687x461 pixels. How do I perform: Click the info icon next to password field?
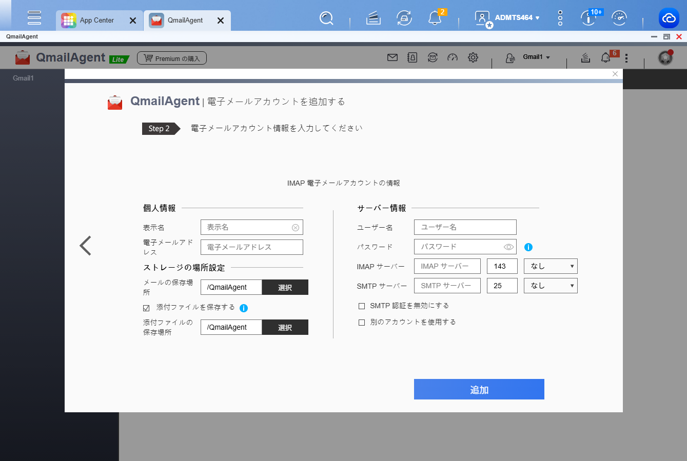528,247
